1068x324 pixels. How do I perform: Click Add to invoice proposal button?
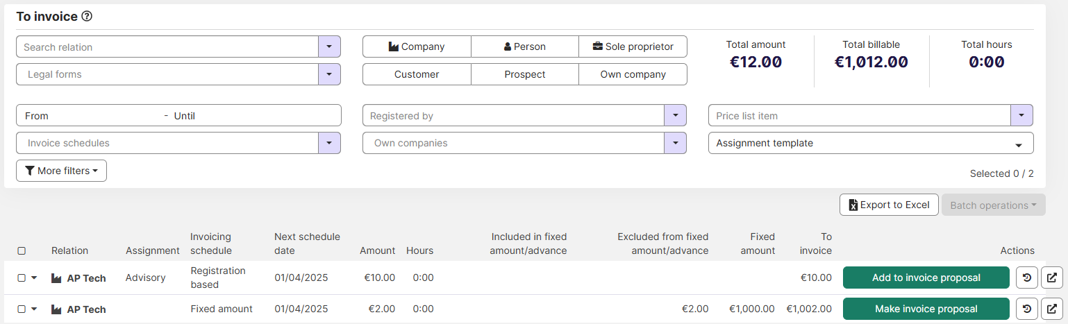[926, 278]
